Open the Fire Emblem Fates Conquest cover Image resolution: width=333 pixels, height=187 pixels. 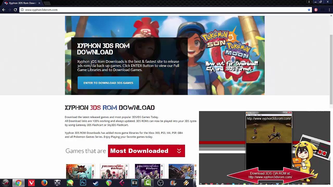(149, 171)
